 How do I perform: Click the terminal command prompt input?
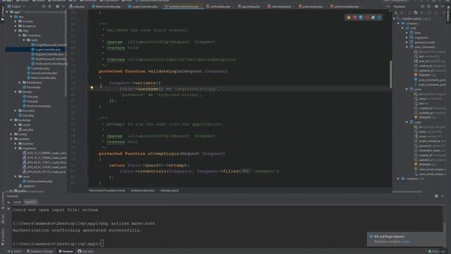pyautogui.click(x=102, y=243)
